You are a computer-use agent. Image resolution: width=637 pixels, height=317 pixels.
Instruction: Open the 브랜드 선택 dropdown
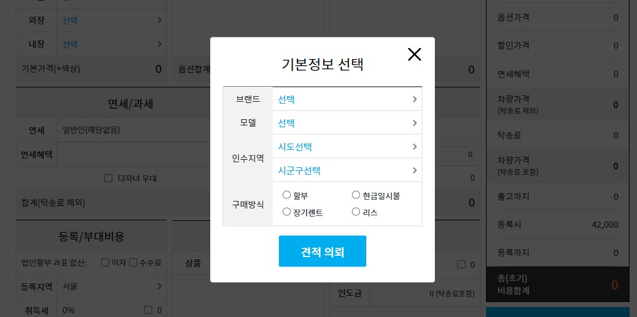pos(347,99)
